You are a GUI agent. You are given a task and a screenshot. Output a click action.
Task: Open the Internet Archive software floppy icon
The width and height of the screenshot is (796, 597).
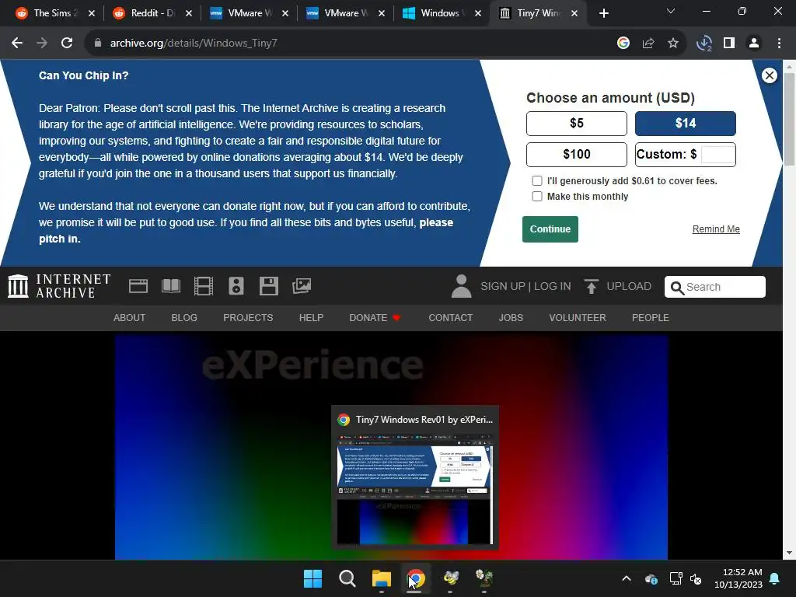pos(268,286)
